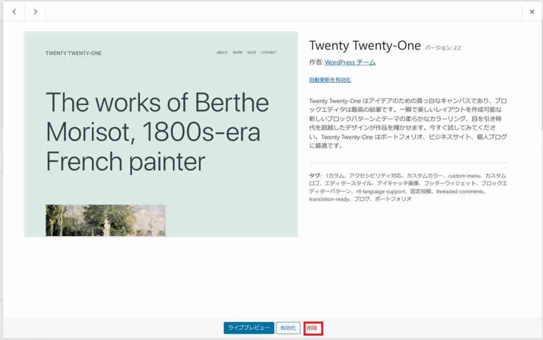Click the タグ label in theme details
The width and height of the screenshot is (543, 340).
tap(315, 176)
